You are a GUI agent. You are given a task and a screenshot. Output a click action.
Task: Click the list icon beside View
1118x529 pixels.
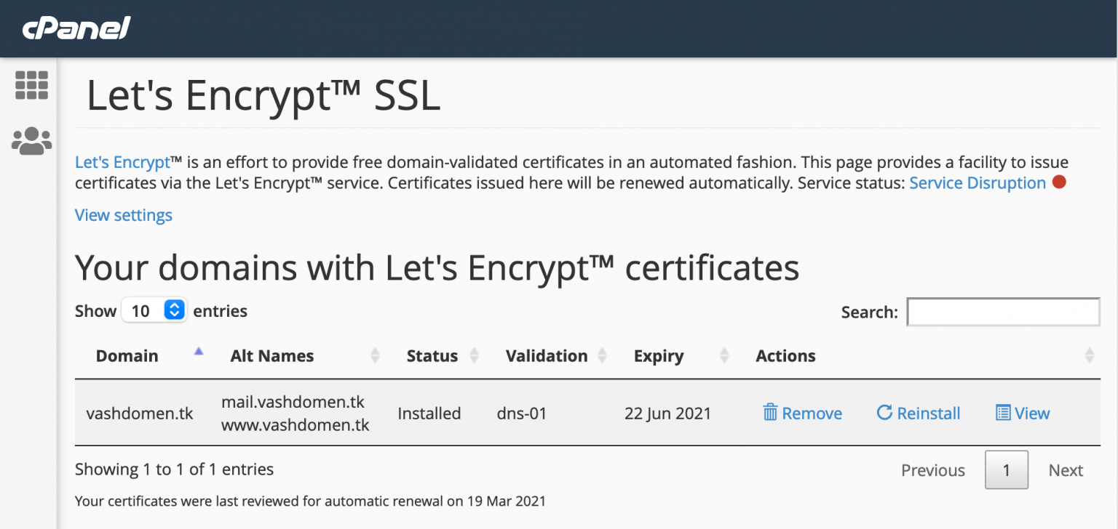point(1003,413)
